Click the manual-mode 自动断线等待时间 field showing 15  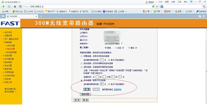click(x=102, y=84)
